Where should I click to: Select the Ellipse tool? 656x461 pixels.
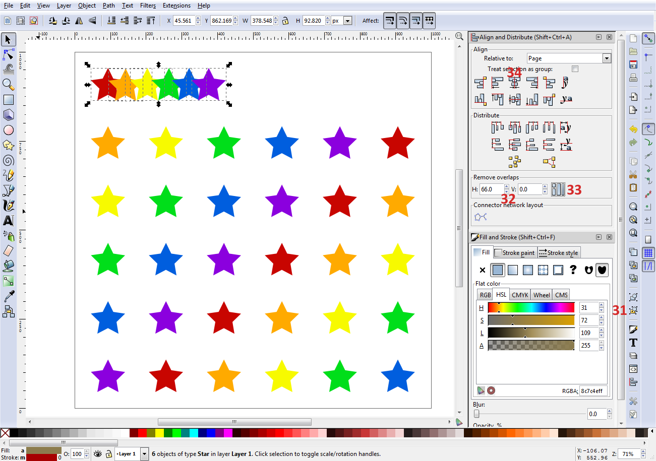(x=9, y=130)
